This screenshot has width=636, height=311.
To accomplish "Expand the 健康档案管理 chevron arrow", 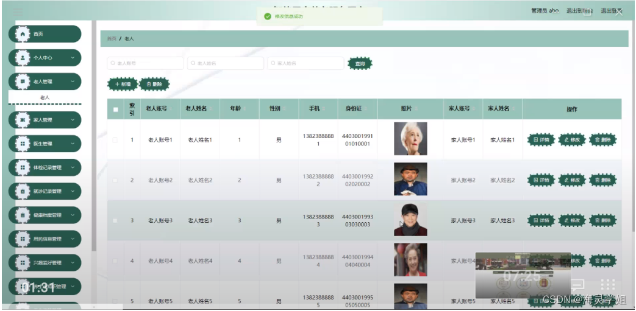I will 73,215.
